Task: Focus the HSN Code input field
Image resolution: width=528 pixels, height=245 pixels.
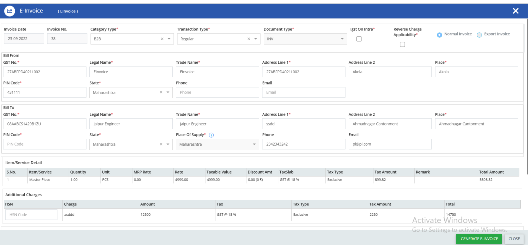Action: click(x=31, y=215)
